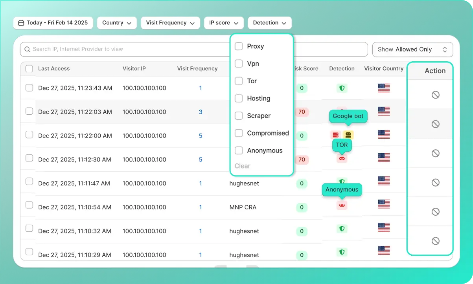Expand the Visit Frequency filter
The image size is (473, 284).
(170, 23)
